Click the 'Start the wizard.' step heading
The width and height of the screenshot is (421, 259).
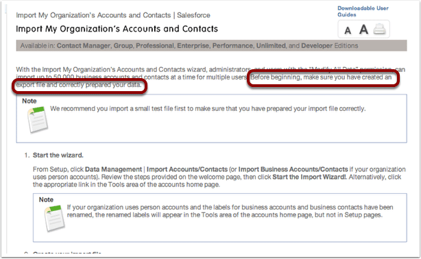pyautogui.click(x=58, y=155)
